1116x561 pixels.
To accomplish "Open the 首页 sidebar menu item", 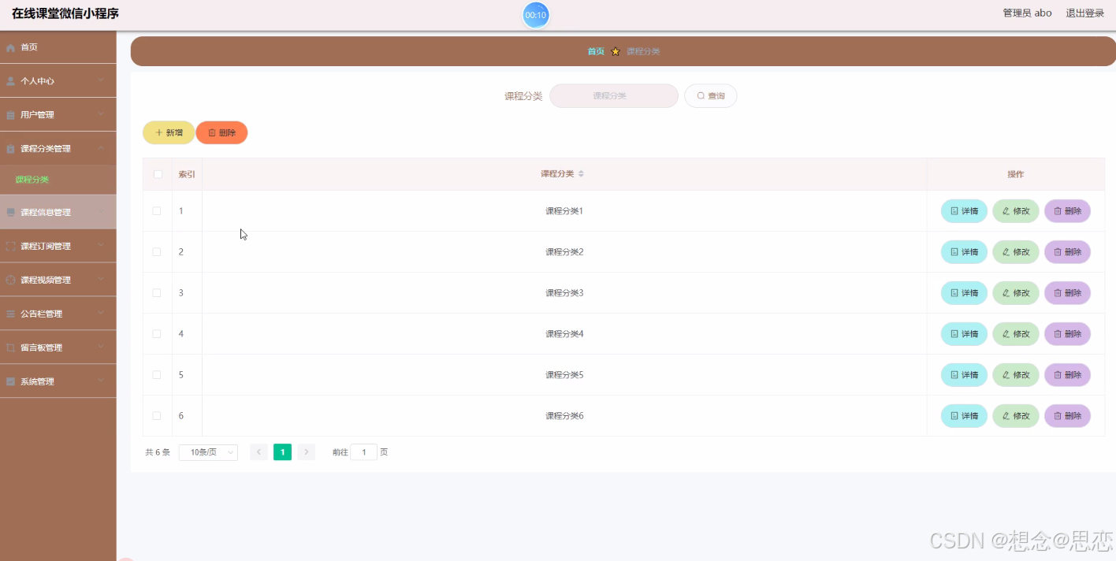I will [58, 47].
